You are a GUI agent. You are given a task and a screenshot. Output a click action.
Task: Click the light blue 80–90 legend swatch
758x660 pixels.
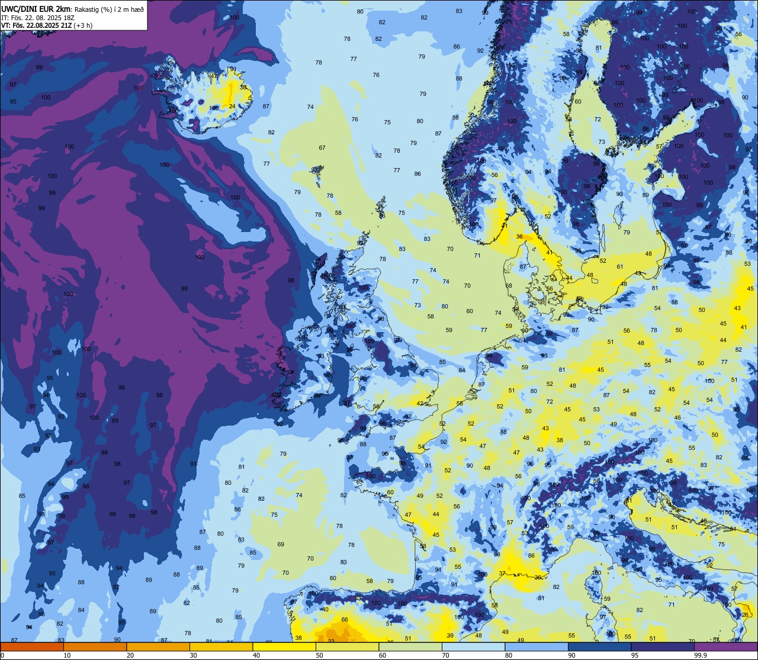tap(537, 646)
